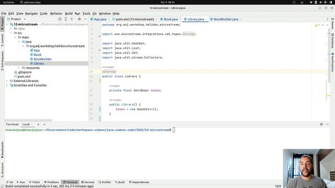Collapse the src folder

(11, 33)
